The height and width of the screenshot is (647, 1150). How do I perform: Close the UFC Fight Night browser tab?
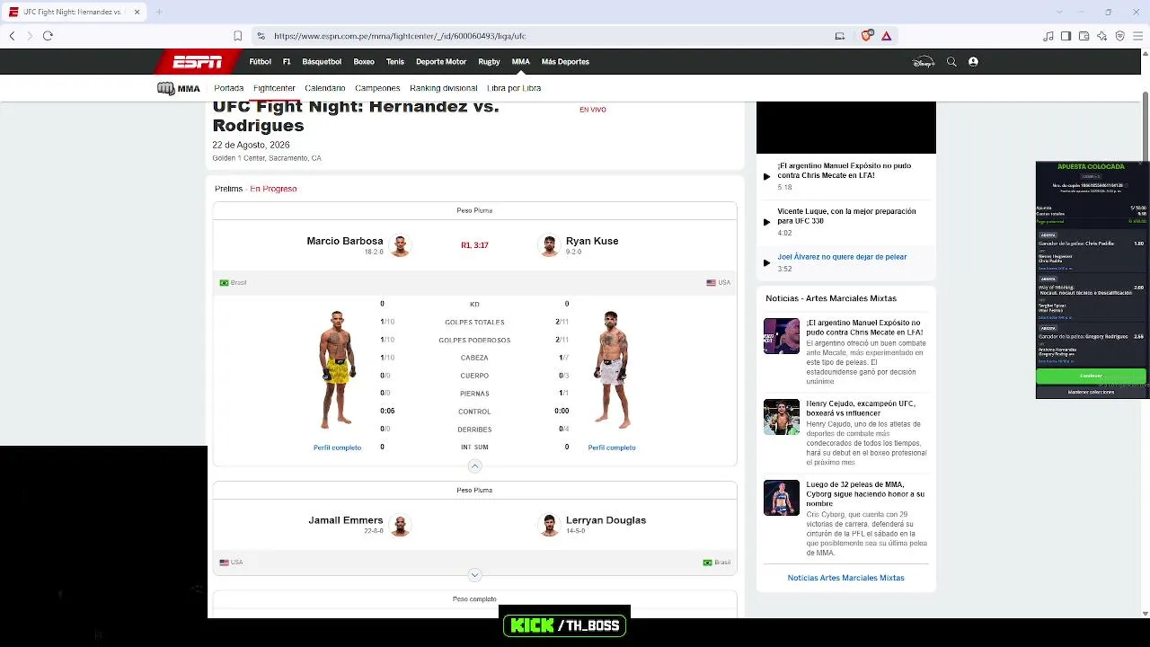(137, 12)
